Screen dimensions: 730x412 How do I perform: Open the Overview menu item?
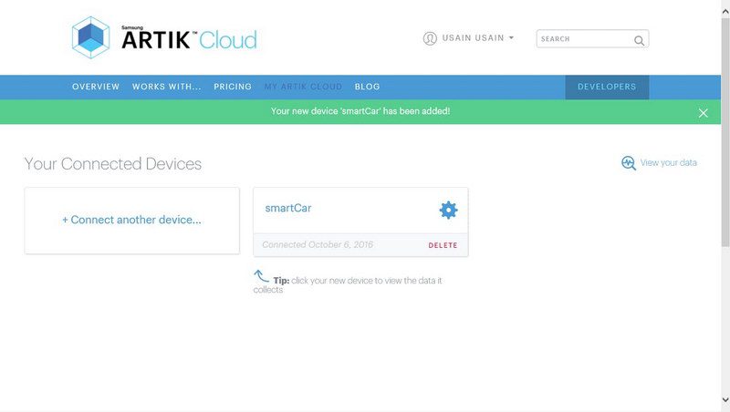point(96,87)
